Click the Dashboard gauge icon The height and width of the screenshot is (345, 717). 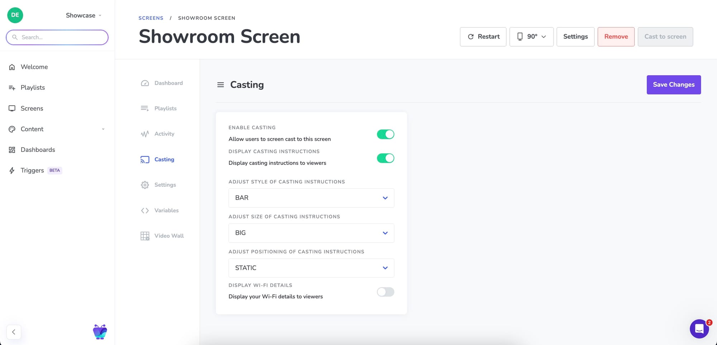pyautogui.click(x=145, y=83)
